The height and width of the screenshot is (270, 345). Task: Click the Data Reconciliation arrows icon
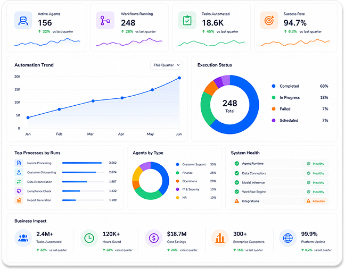click(19, 182)
